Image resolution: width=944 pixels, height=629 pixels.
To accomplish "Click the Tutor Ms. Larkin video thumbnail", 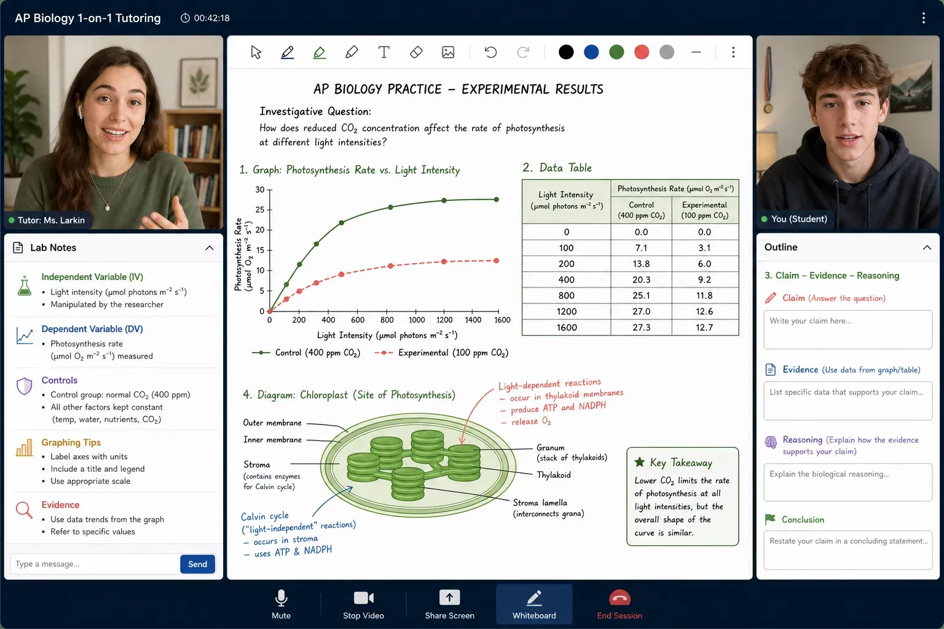I will [114, 132].
